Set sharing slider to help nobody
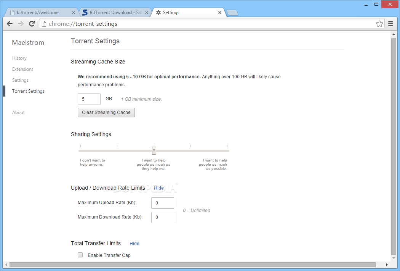Screen dimensions: 400x271 click(81, 151)
